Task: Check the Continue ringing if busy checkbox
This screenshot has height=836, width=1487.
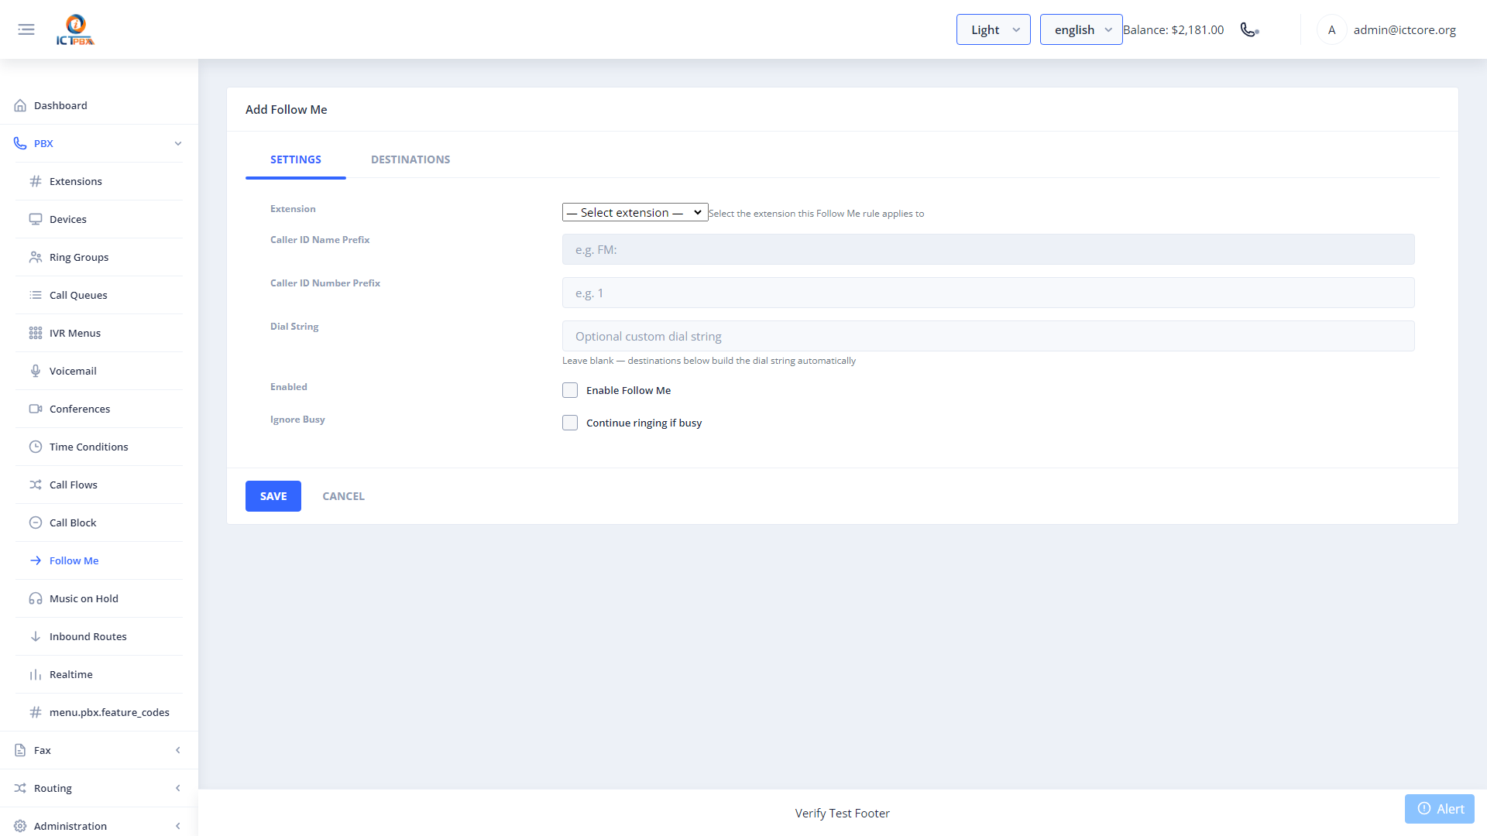Action: click(570, 423)
